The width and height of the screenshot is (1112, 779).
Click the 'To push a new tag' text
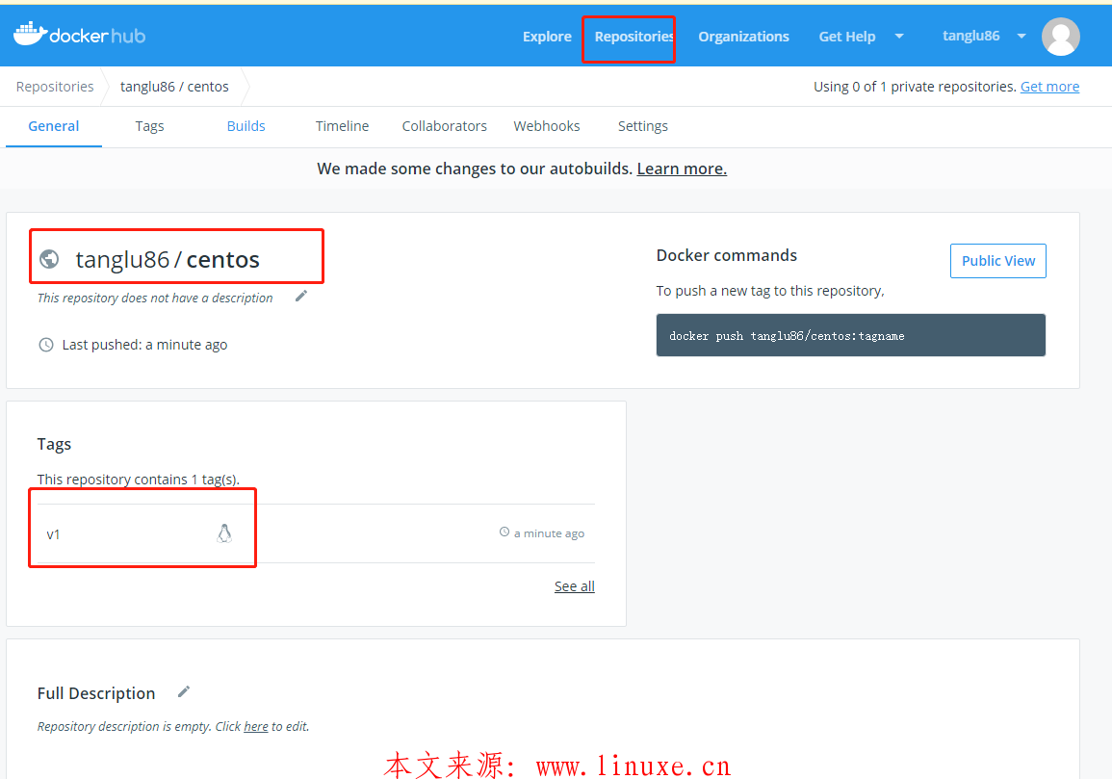point(769,291)
